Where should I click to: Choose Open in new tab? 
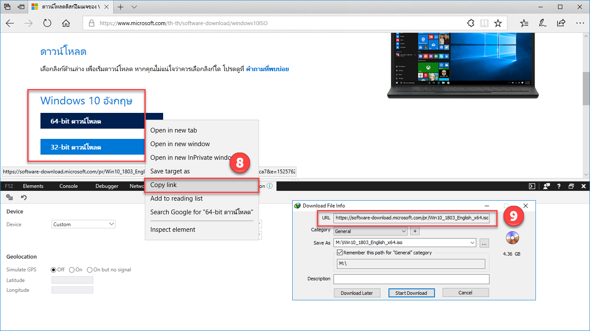202,130
